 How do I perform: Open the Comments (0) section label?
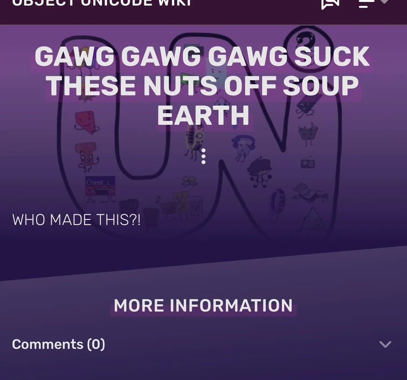(x=58, y=344)
